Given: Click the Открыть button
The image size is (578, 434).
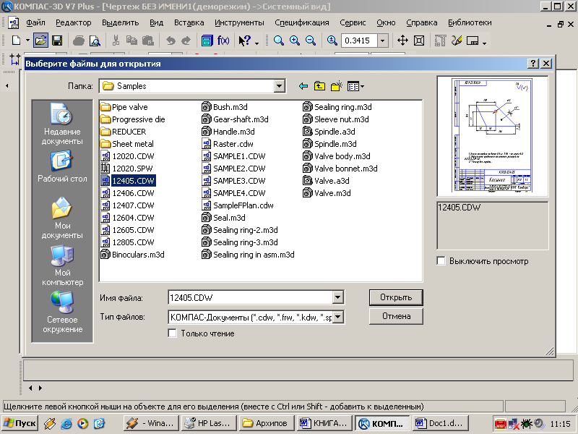Looking at the screenshot, I should point(396,297).
